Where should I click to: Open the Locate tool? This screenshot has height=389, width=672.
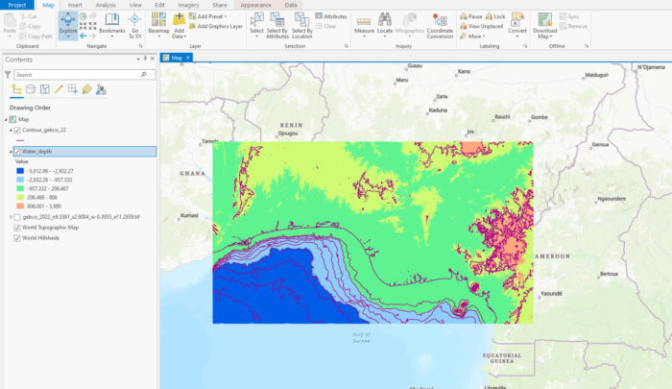(384, 25)
